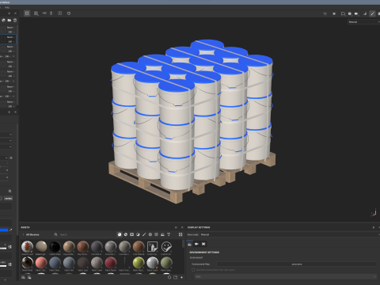The width and height of the screenshot is (380, 285).
Task: Open the camera settings tab in Display Settings
Action: click(x=196, y=244)
